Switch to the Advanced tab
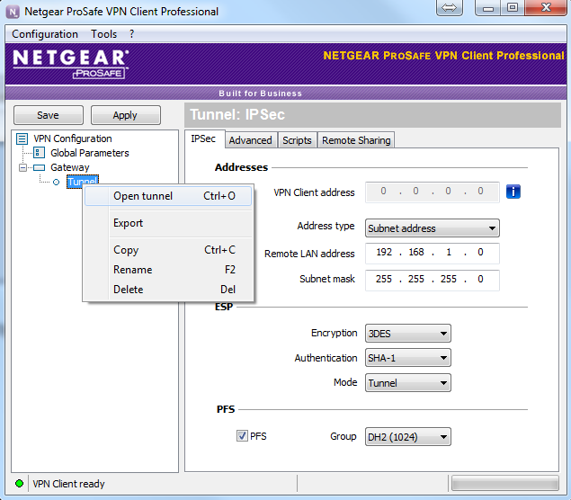 [251, 140]
